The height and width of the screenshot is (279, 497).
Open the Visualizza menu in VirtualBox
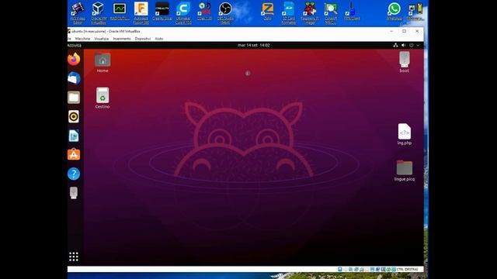tap(102, 39)
